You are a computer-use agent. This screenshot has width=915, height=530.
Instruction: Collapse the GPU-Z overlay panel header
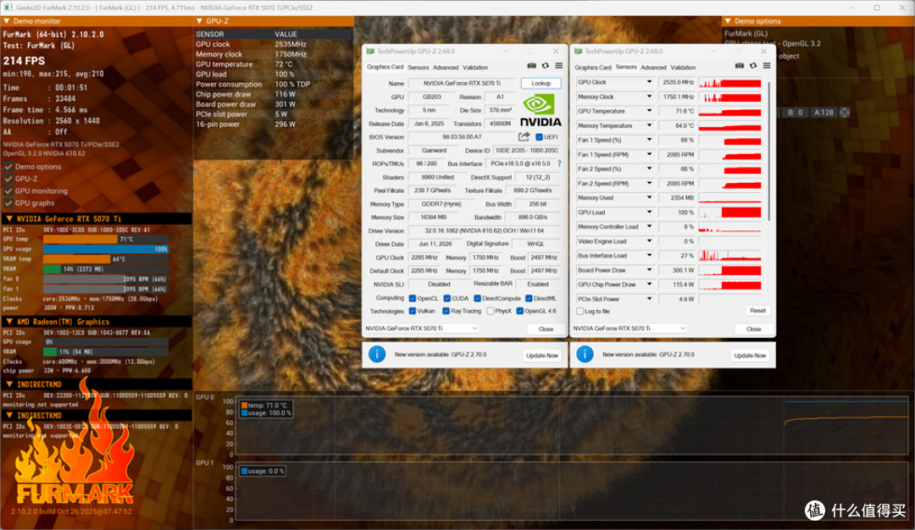[x=200, y=21]
